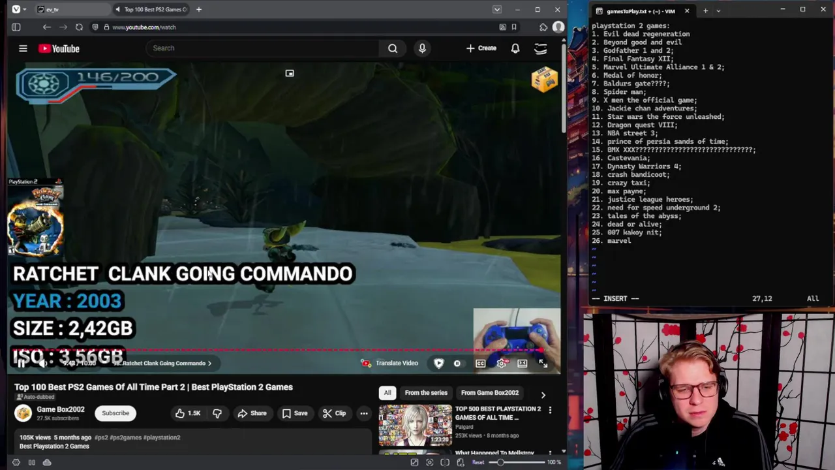Save the video to a playlist

point(295,413)
